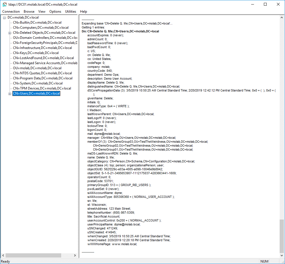This screenshot has height=264, width=285.
Task: Click output pane scroll down arrow
Action: [x=282, y=256]
